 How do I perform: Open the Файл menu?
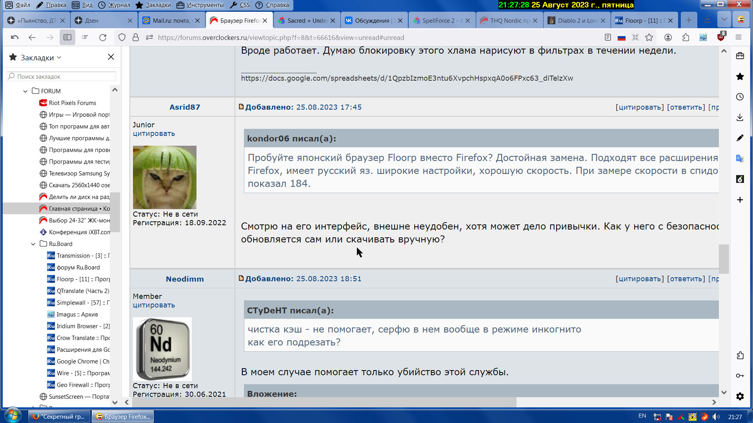18,5
